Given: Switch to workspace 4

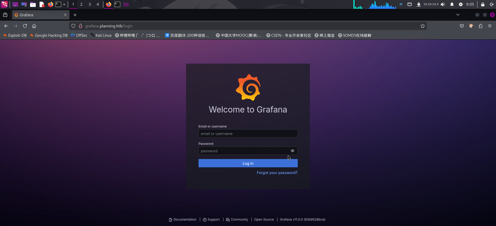Looking at the screenshot, I should 98,4.
